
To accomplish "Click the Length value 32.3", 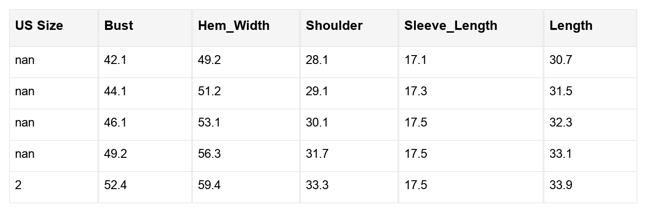I will click(561, 123).
